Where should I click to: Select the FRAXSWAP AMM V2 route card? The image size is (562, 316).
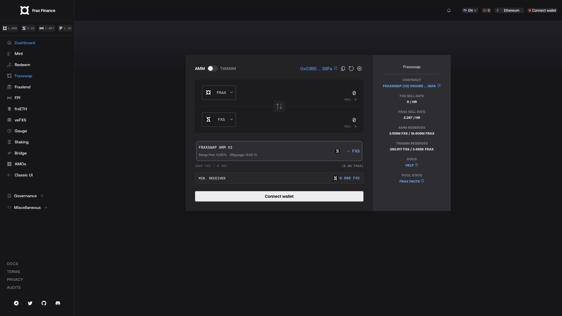tap(279, 151)
